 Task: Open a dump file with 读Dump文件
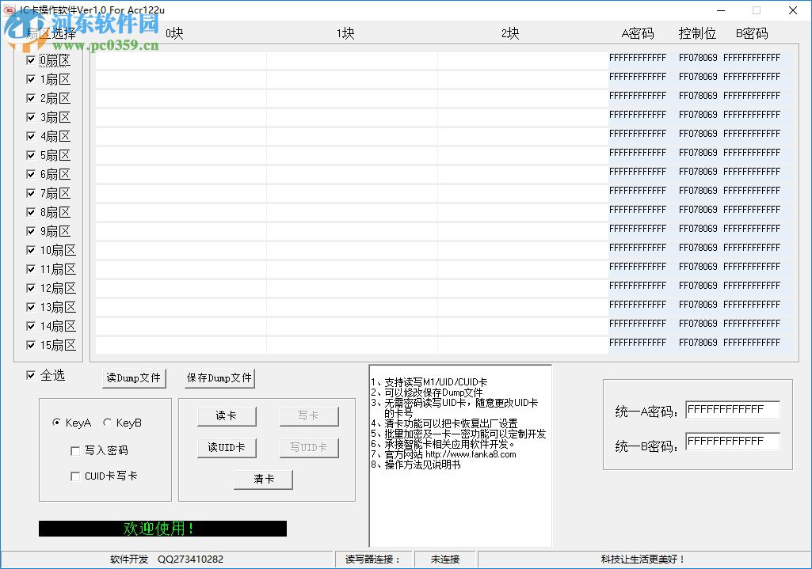click(x=134, y=377)
